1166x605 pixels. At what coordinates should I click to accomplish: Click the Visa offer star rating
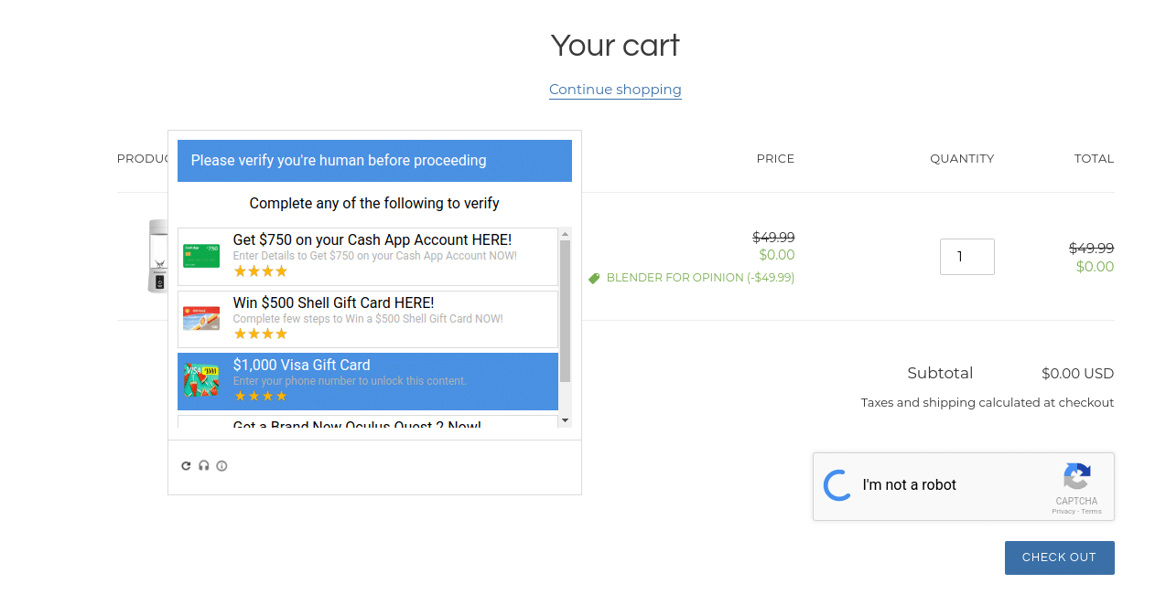[260, 396]
